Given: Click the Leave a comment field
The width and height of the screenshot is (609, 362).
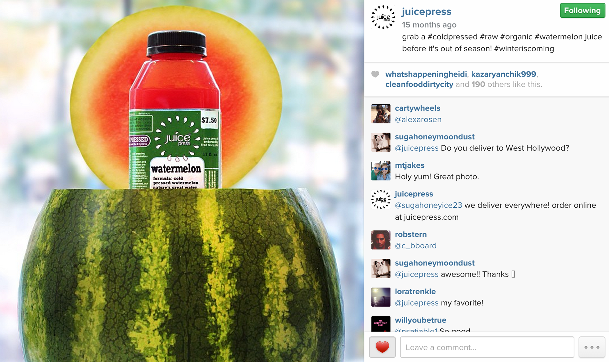Looking at the screenshot, I should tap(487, 347).
